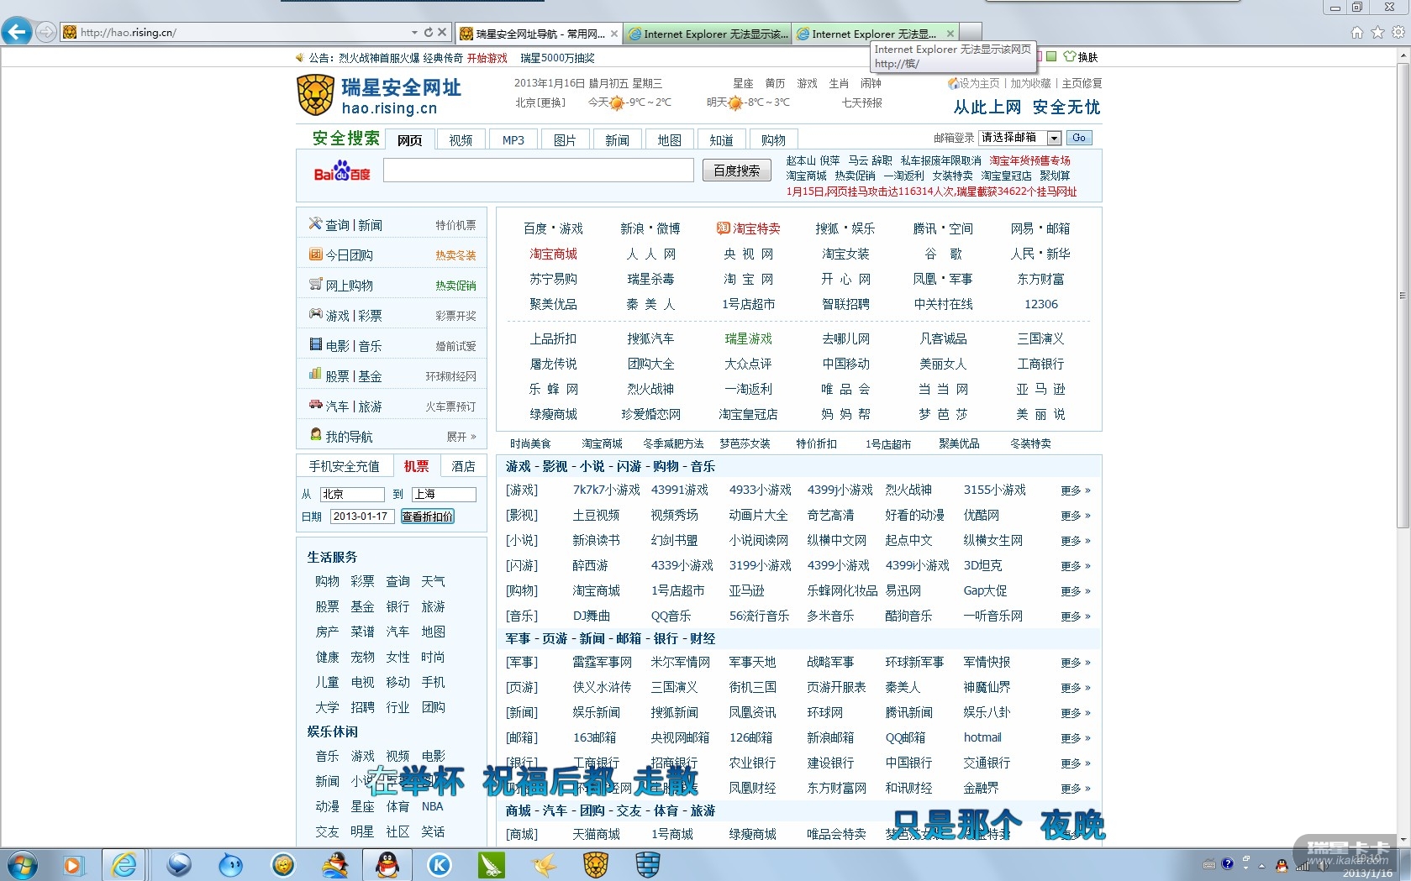Go back with the browser Back arrow

(17, 32)
